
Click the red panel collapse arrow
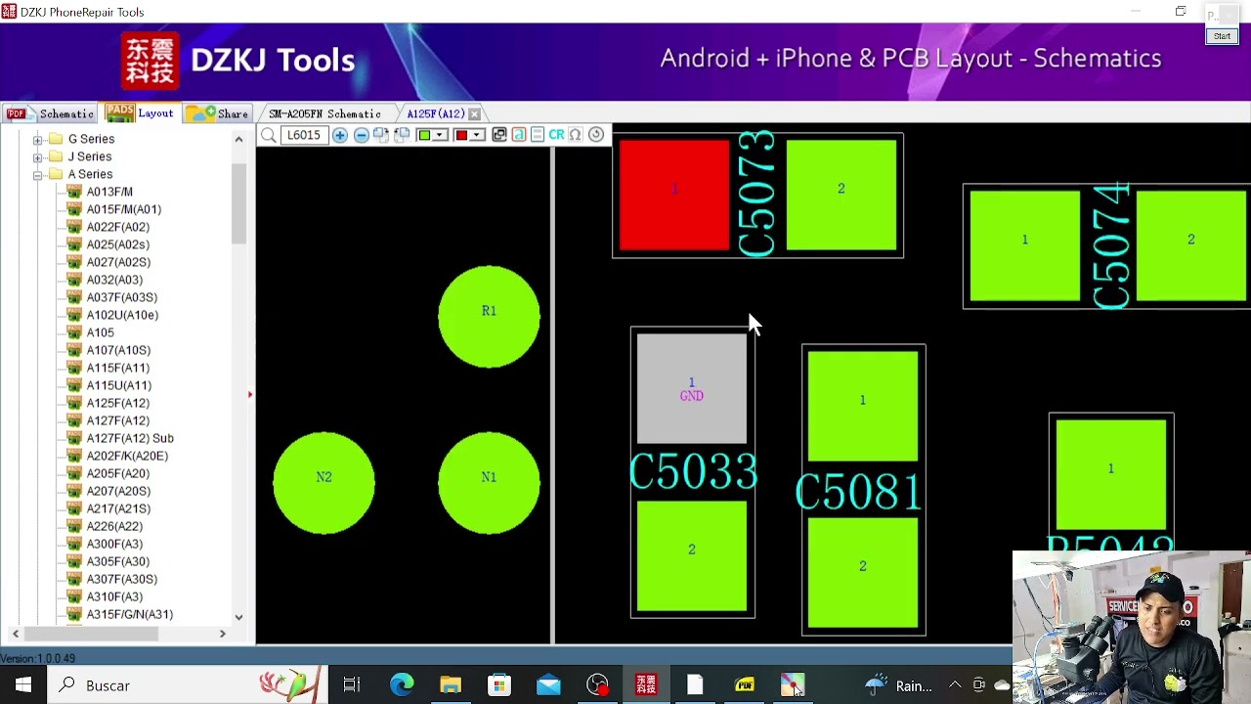click(250, 394)
